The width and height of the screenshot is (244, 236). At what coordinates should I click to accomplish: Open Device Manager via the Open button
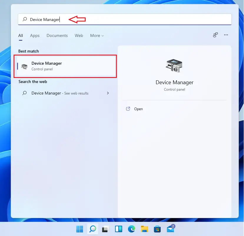[x=138, y=109]
